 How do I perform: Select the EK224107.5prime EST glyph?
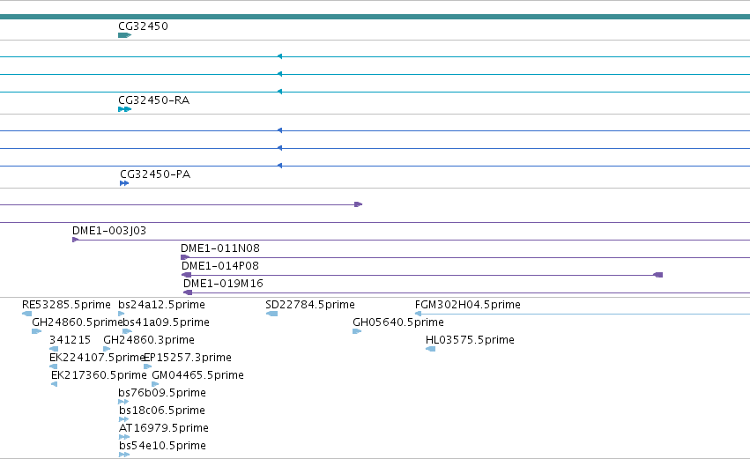point(53,366)
